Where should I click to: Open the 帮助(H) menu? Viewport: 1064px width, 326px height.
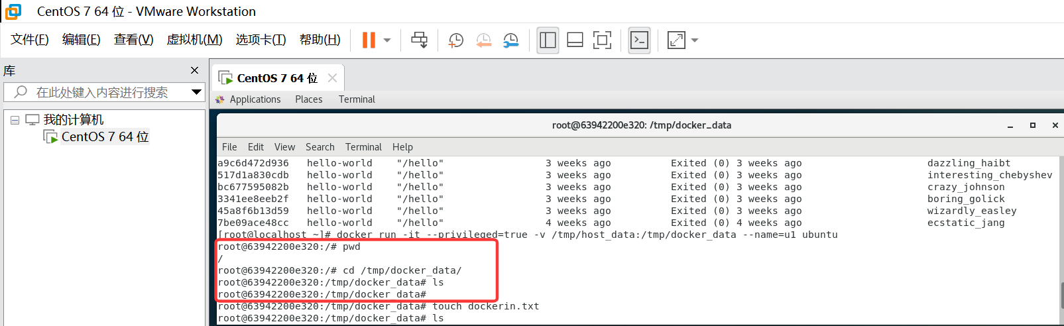coord(320,40)
